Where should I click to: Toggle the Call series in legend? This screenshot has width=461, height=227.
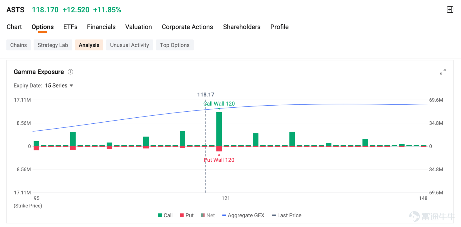coord(165,215)
